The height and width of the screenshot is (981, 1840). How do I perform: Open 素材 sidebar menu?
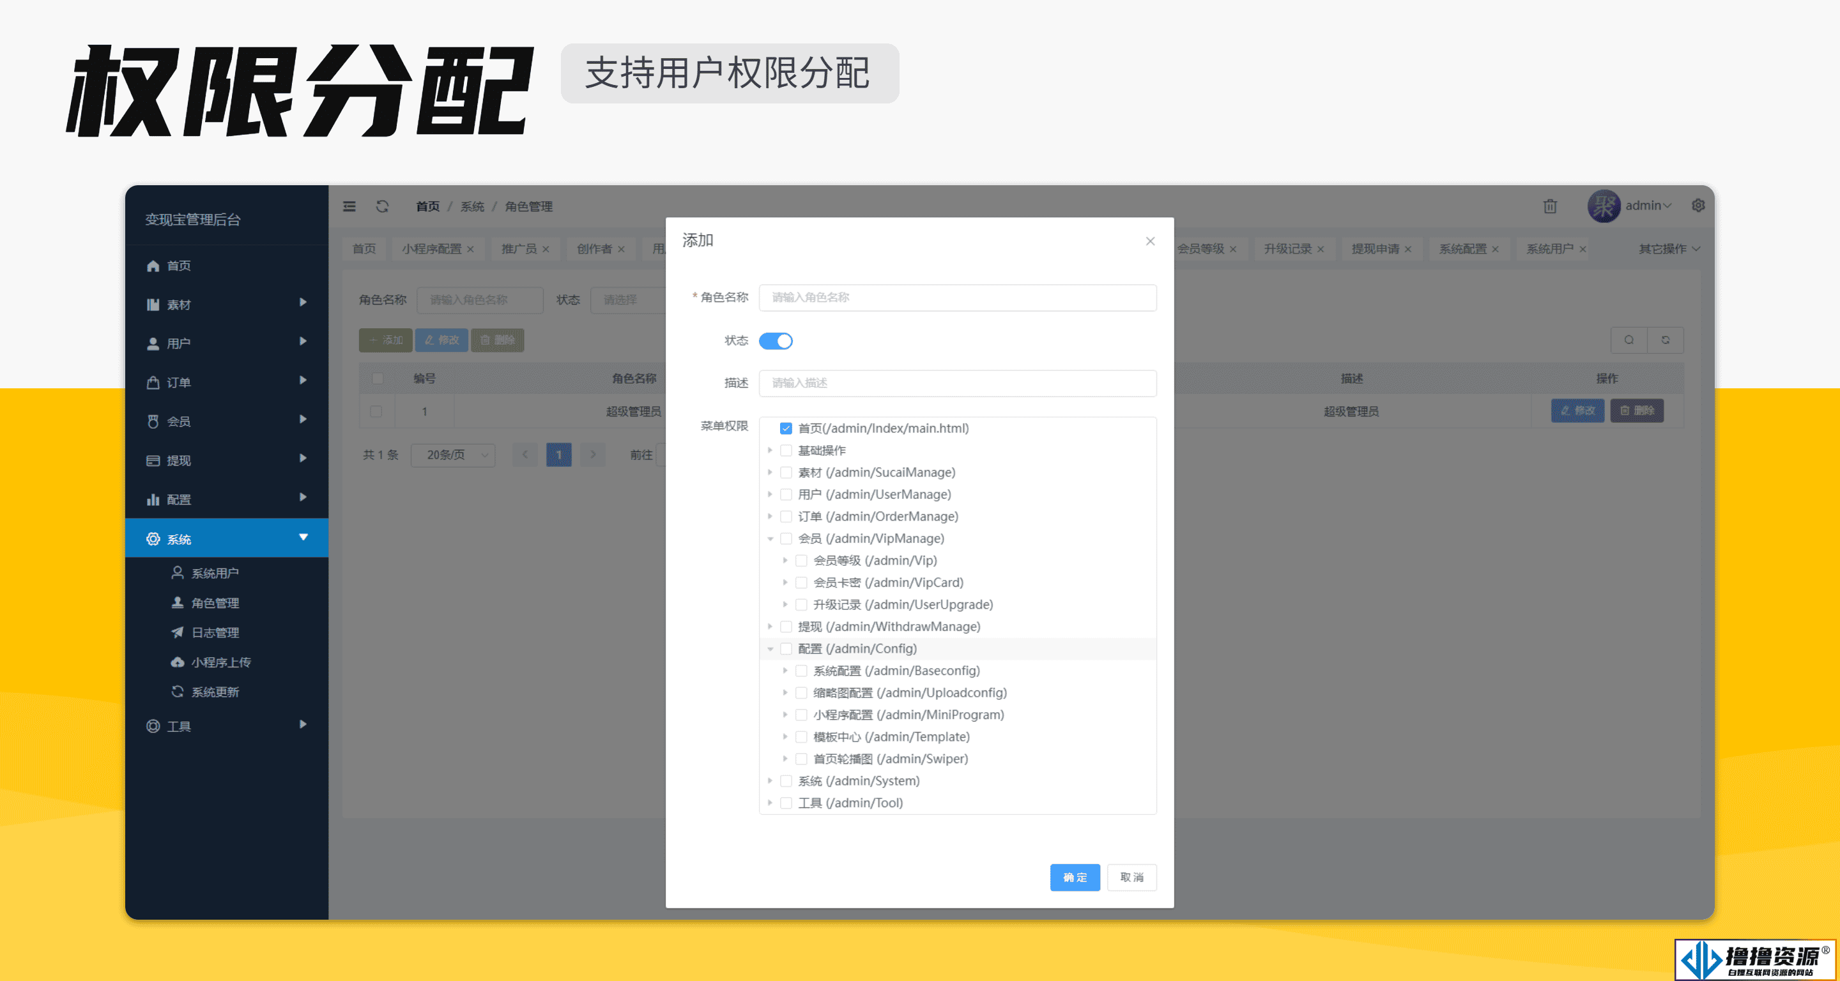tap(226, 304)
